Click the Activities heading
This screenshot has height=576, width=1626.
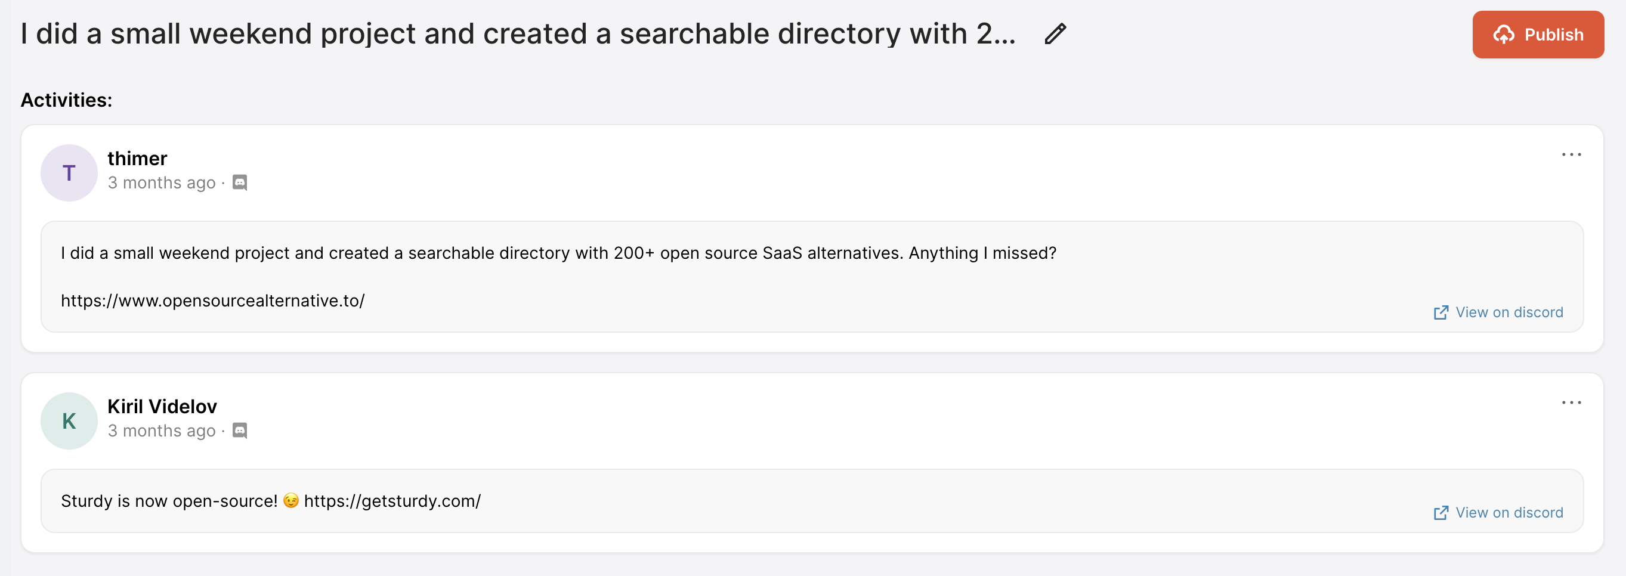(66, 100)
